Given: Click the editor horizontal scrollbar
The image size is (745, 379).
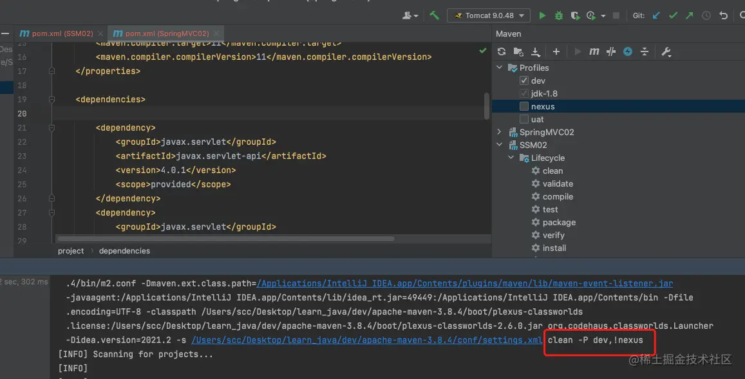Looking at the screenshot, I should pos(226,239).
